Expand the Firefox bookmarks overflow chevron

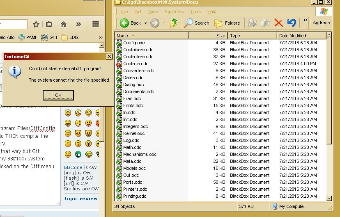[101, 37]
